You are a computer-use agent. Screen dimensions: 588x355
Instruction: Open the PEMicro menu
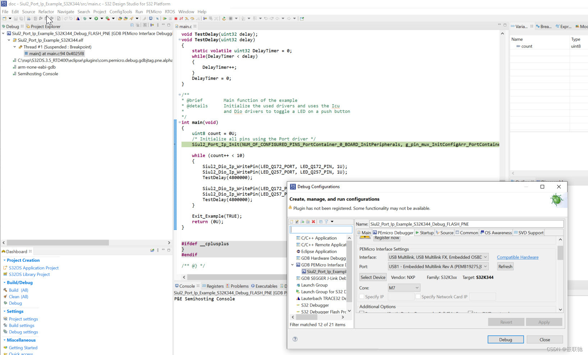pos(154,12)
